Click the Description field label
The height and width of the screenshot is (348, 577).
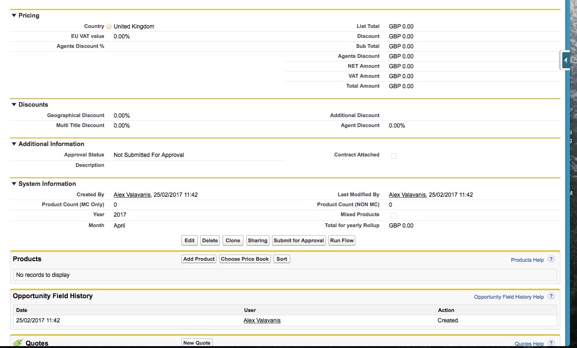90,165
